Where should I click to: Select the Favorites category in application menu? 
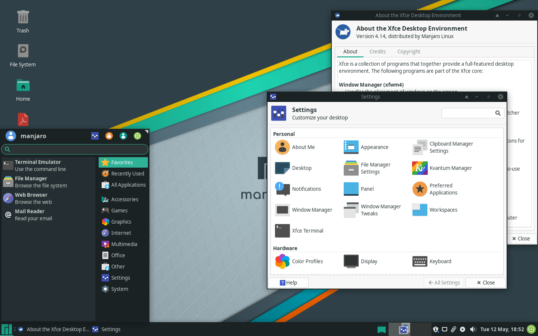point(123,162)
